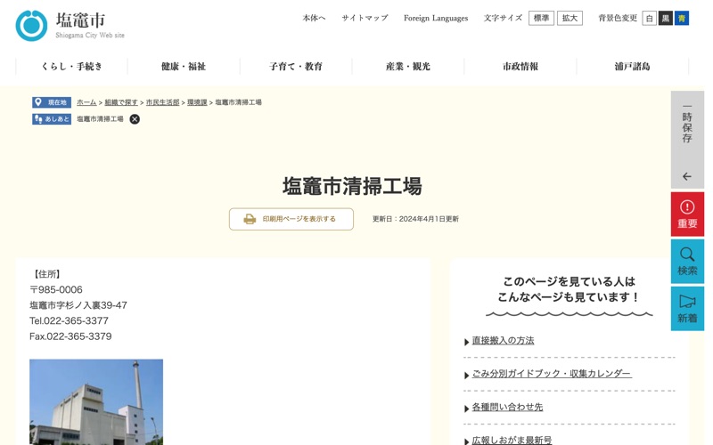Screen dimensions: 713x445
Task: Change background color to blue 青
Action: coord(682,18)
